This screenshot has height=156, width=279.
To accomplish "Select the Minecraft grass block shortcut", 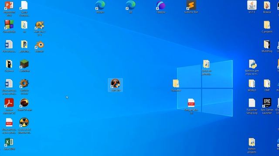I will coord(24,65).
